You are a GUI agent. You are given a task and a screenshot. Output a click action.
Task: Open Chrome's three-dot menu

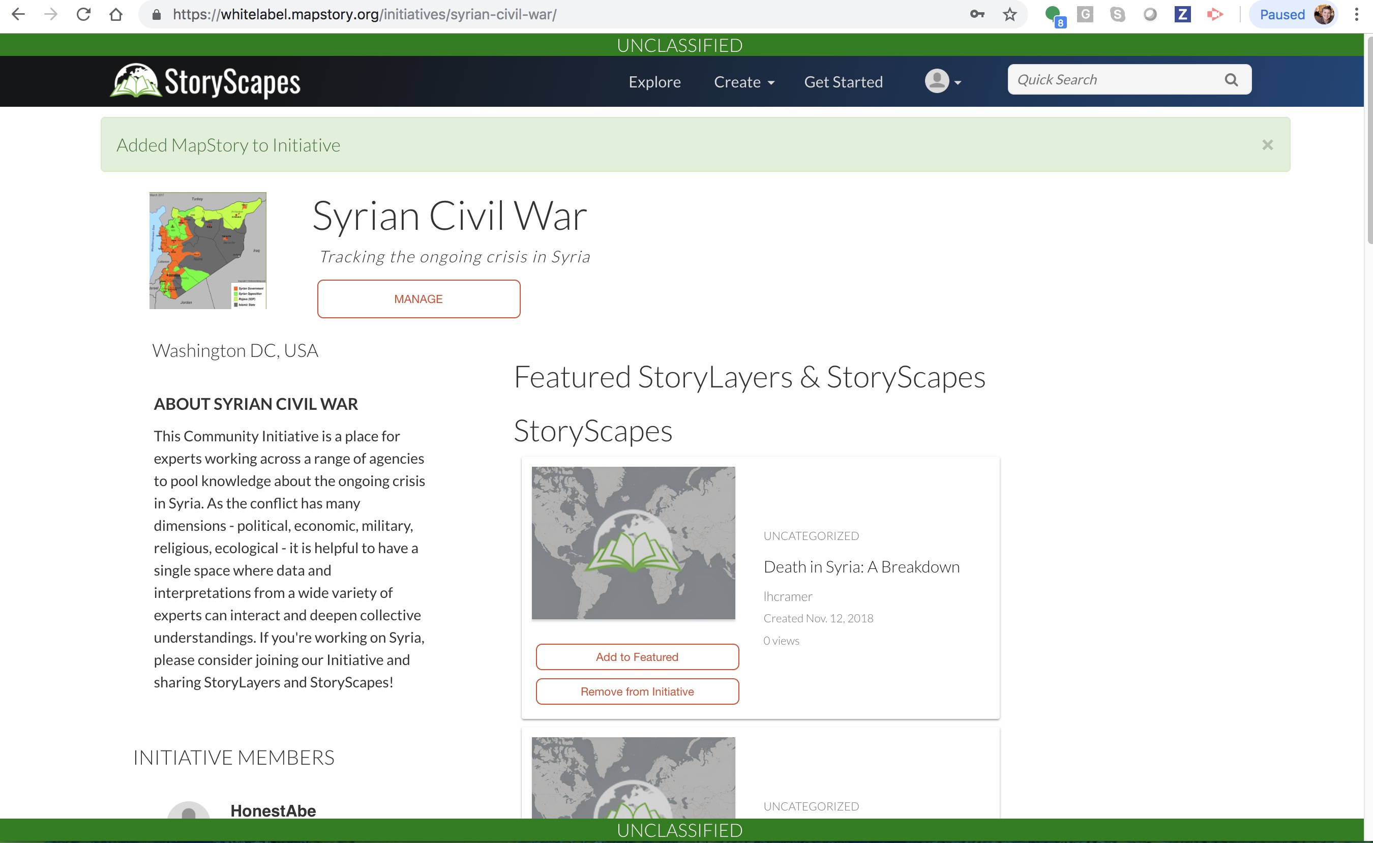point(1357,15)
